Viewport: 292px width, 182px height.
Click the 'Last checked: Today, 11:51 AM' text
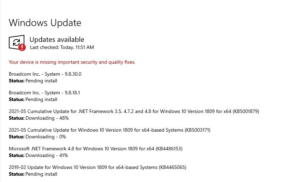(x=62, y=47)
